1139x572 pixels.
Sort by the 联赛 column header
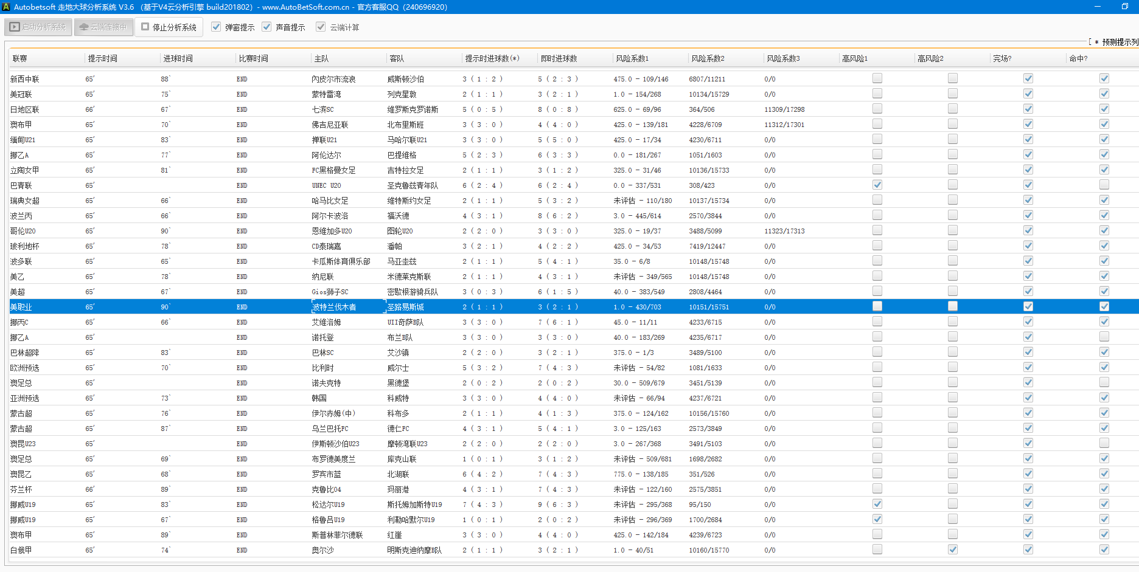click(20, 58)
